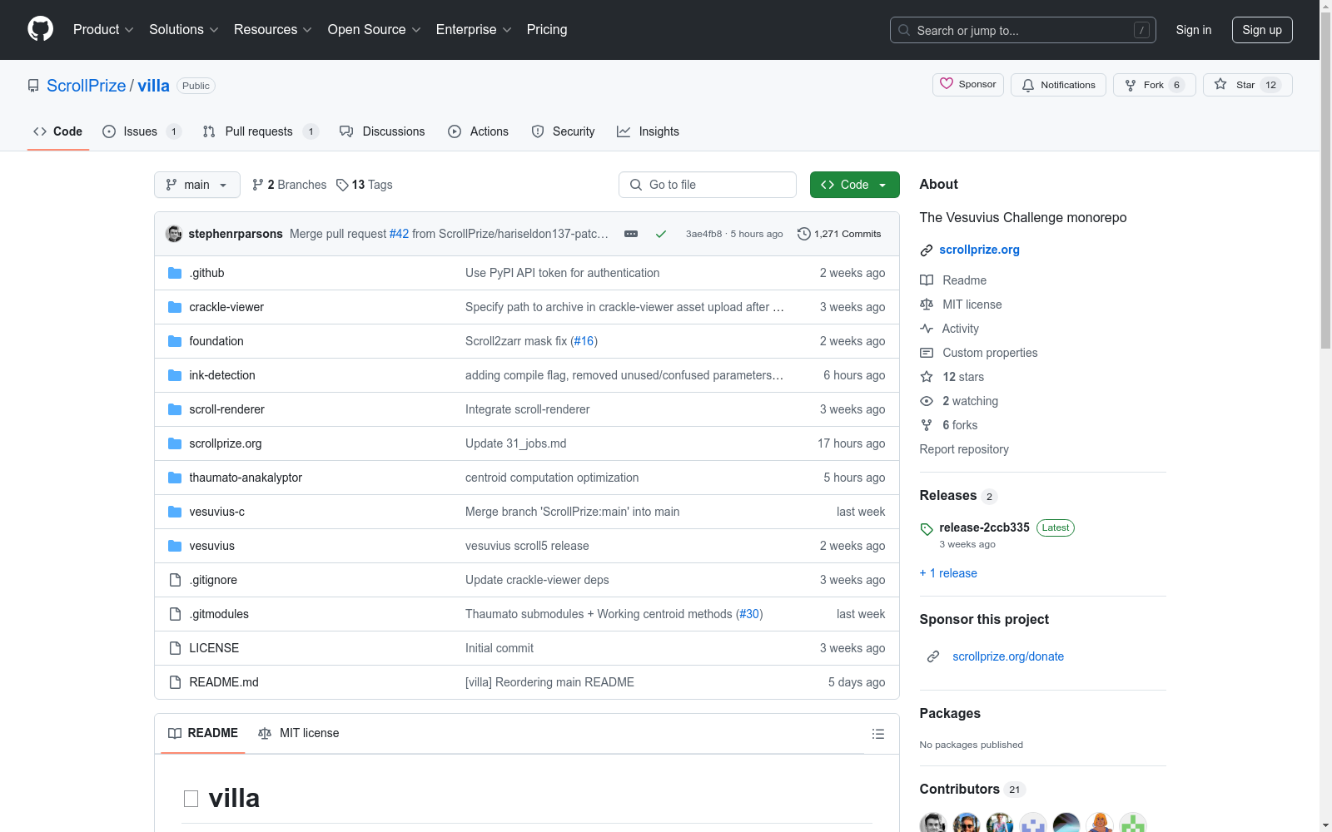Click the .gitignore file icon

[175, 580]
